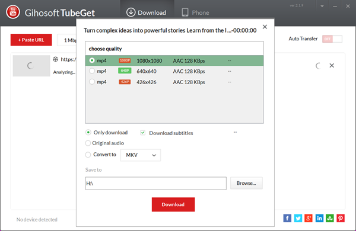The width and height of the screenshot is (356, 231).
Task: Click the 'No device detected' status text
Action: tap(37, 219)
